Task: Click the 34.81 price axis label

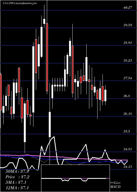Action: [128, 149]
